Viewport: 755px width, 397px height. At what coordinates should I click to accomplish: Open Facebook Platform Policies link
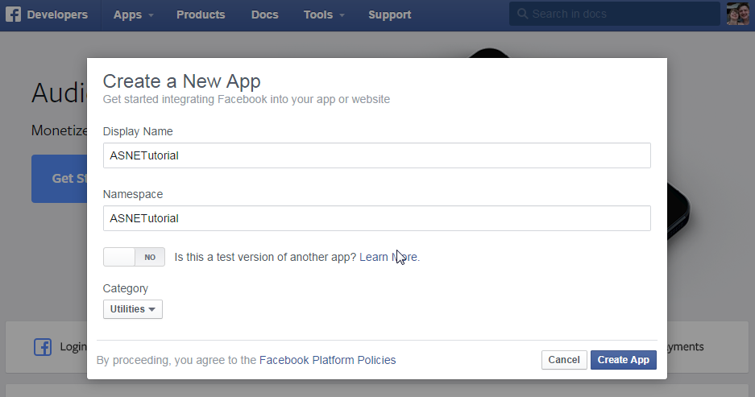pos(327,360)
